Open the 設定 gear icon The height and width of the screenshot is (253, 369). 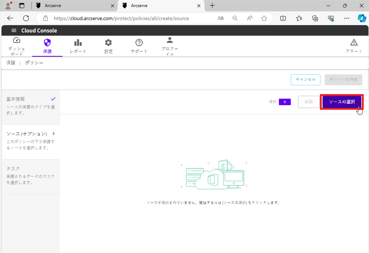tap(108, 43)
